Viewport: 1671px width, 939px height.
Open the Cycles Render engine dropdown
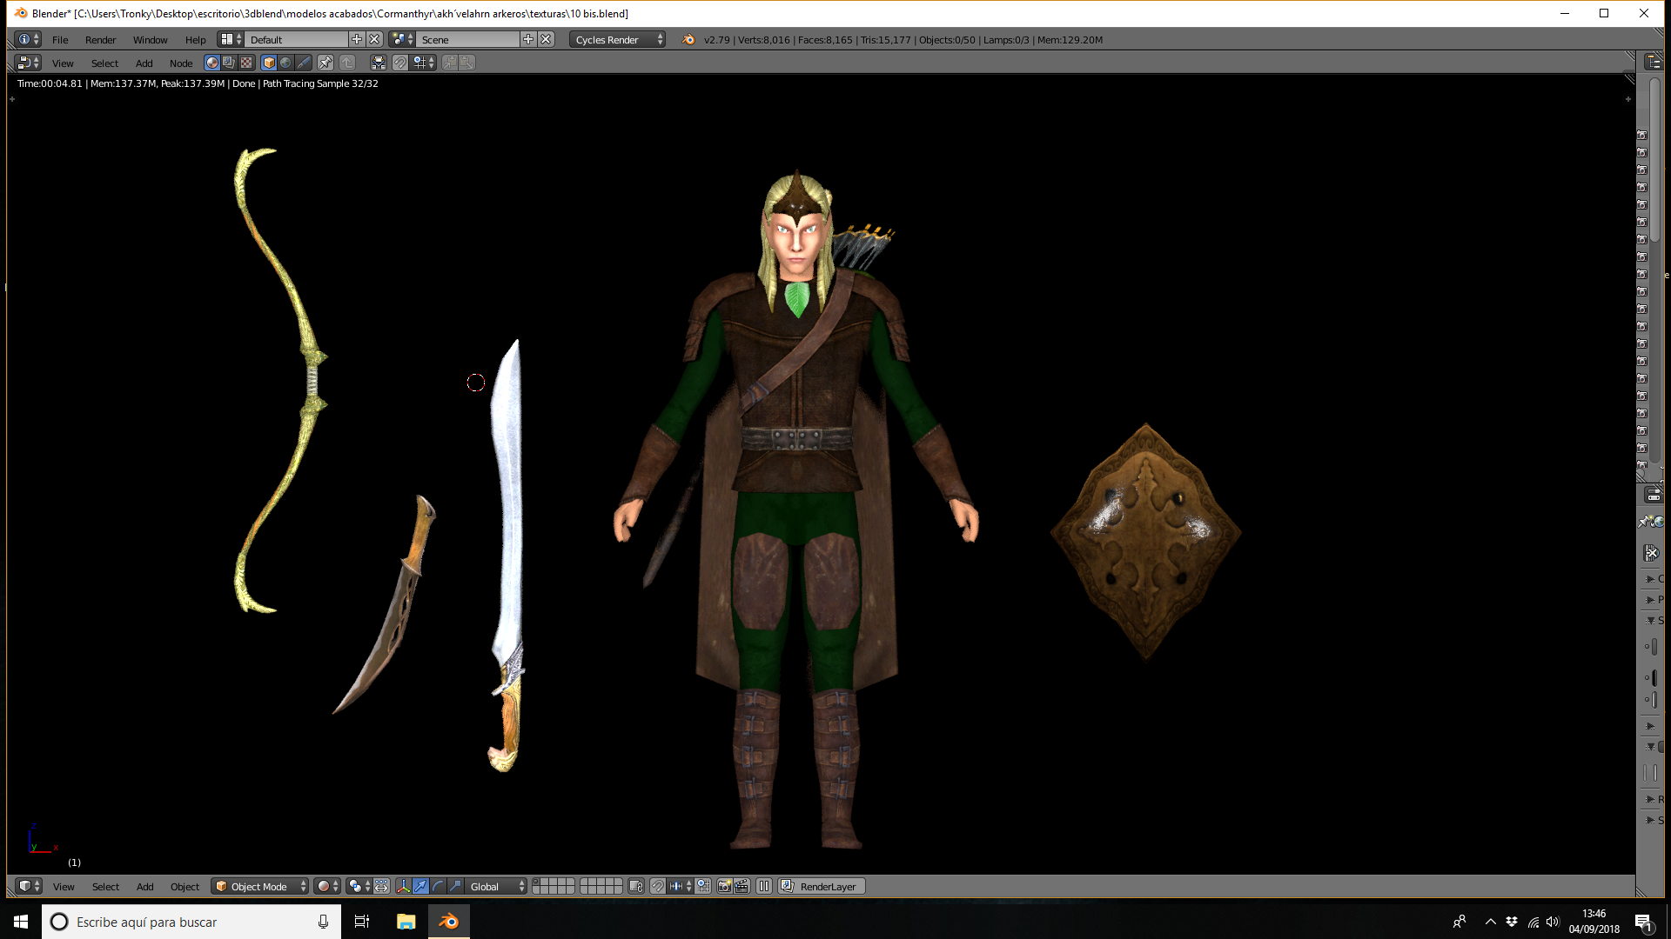[x=618, y=39]
